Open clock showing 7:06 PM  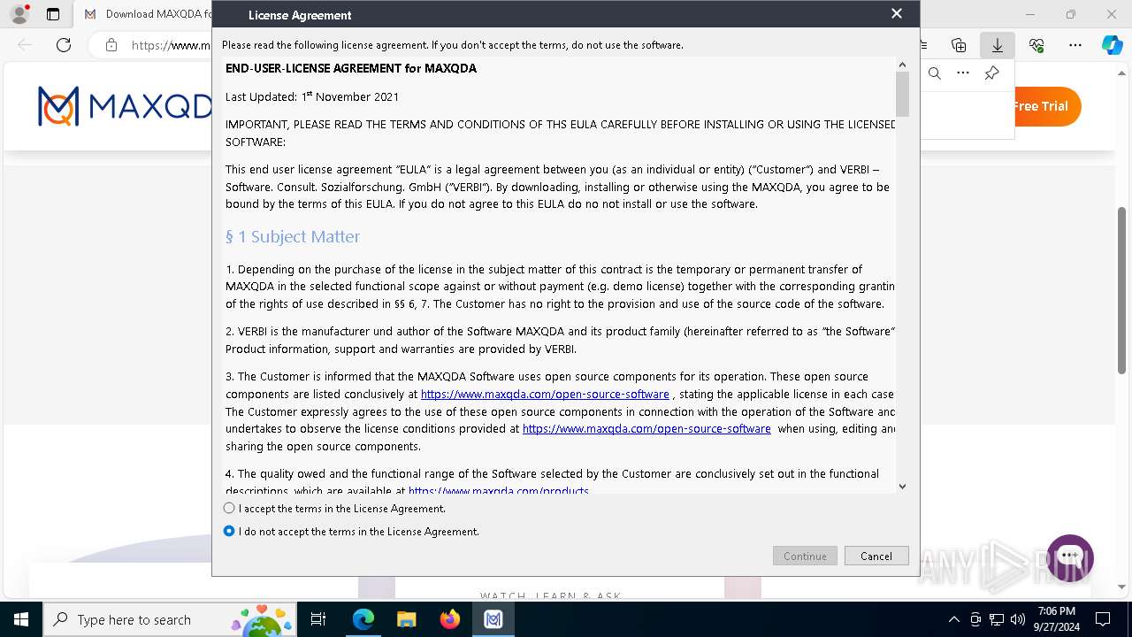(x=1057, y=619)
